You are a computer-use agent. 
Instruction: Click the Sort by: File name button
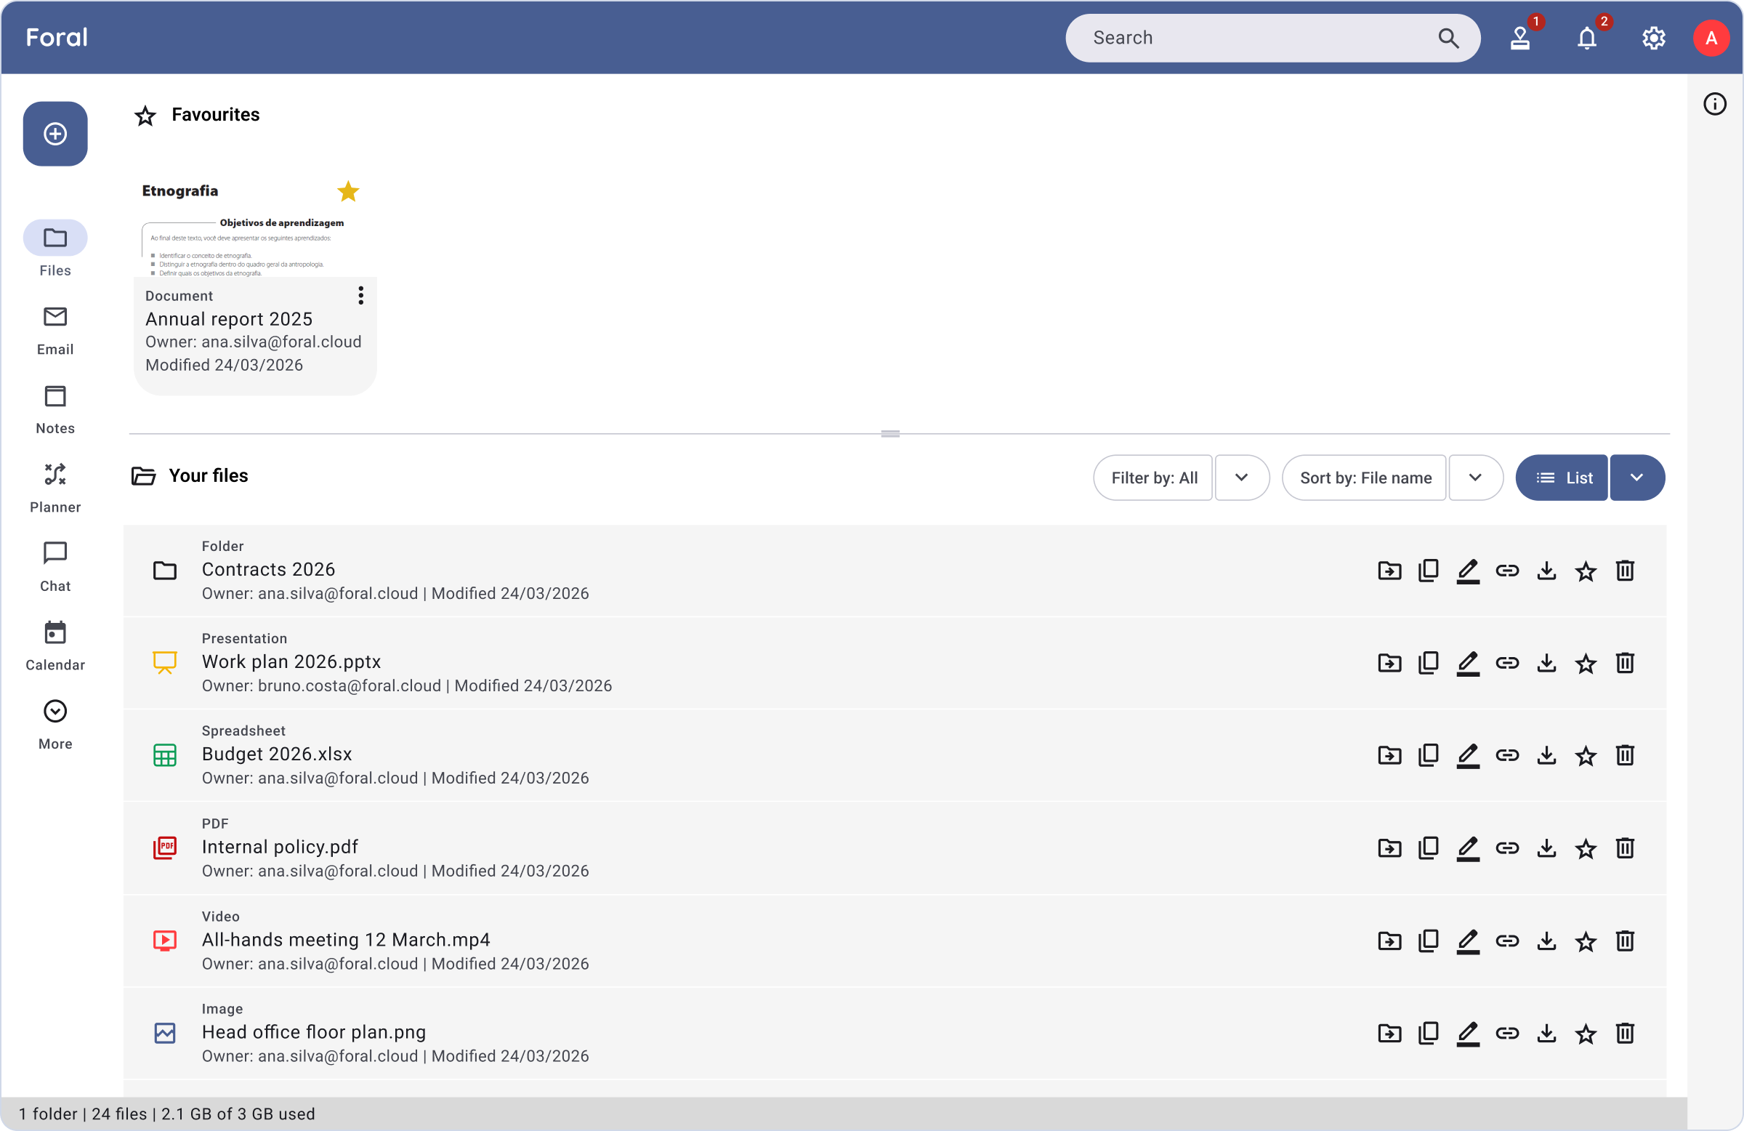coord(1365,477)
